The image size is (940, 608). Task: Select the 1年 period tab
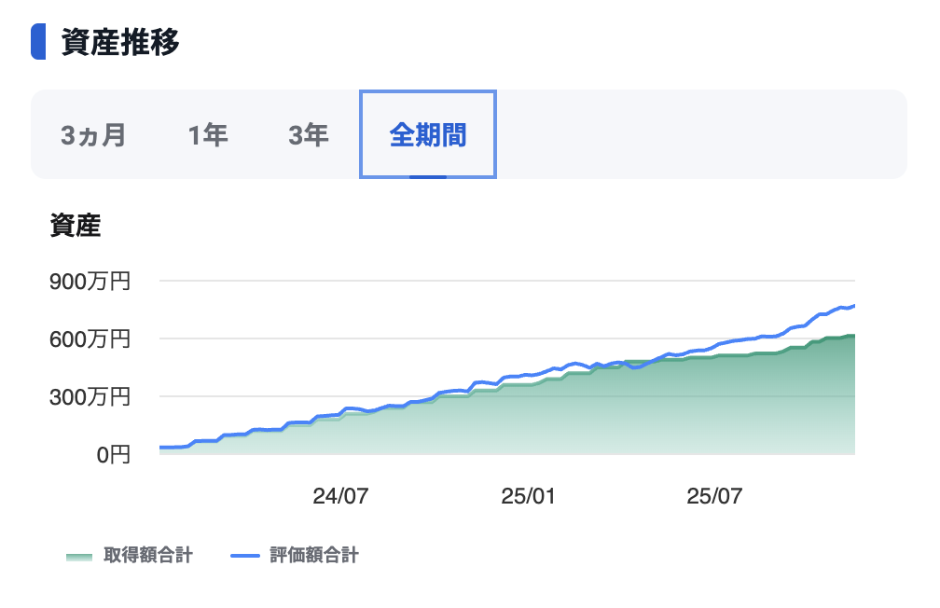[207, 135]
